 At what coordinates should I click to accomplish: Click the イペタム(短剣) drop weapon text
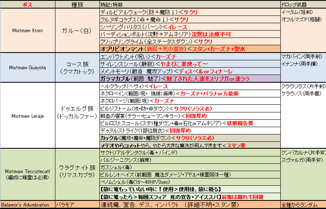(297, 12)
